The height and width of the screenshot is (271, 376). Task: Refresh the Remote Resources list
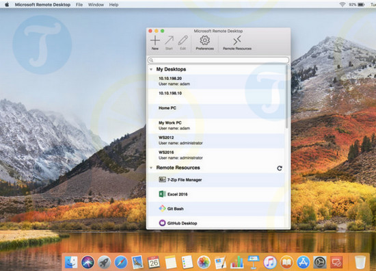pyautogui.click(x=280, y=168)
